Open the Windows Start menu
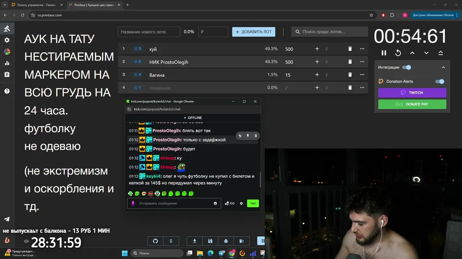 click(x=125, y=253)
